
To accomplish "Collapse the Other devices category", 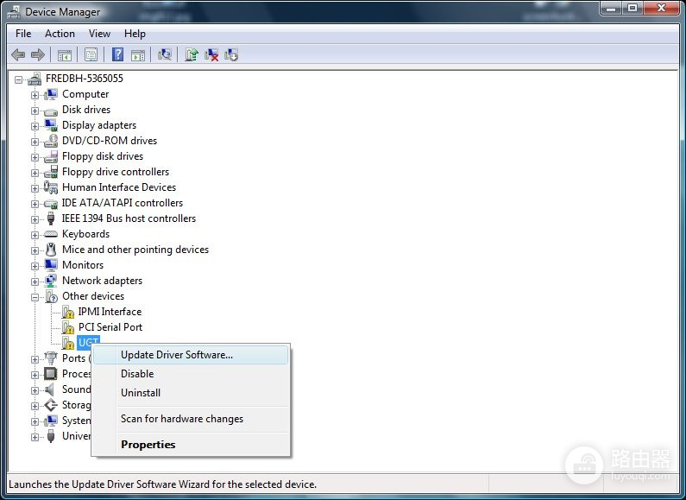I will [35, 297].
